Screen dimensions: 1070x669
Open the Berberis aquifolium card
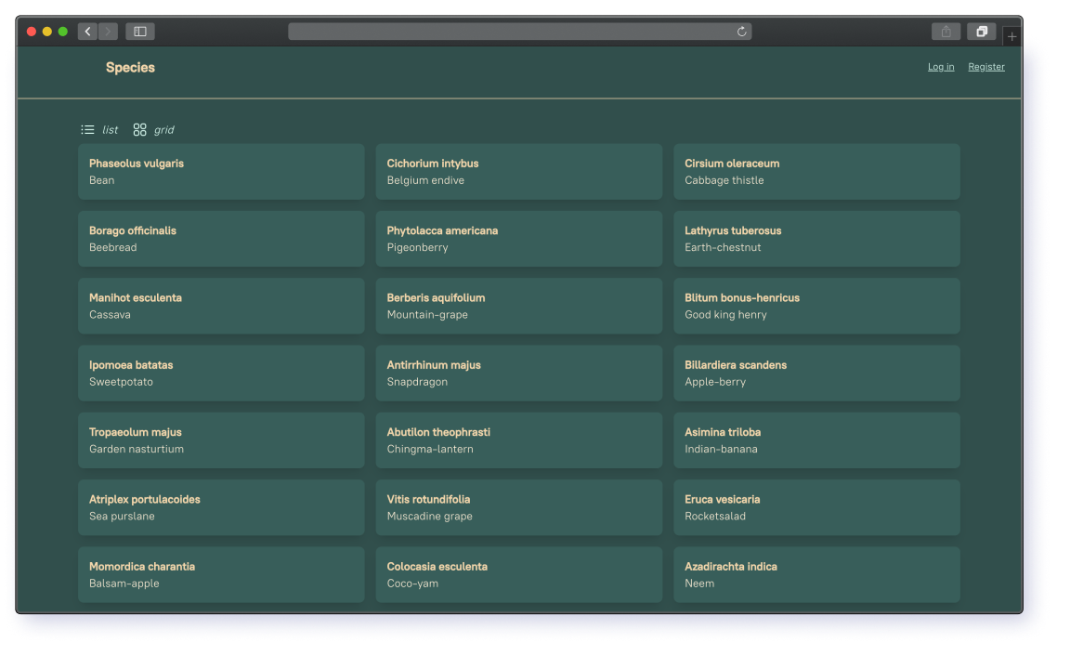point(519,306)
